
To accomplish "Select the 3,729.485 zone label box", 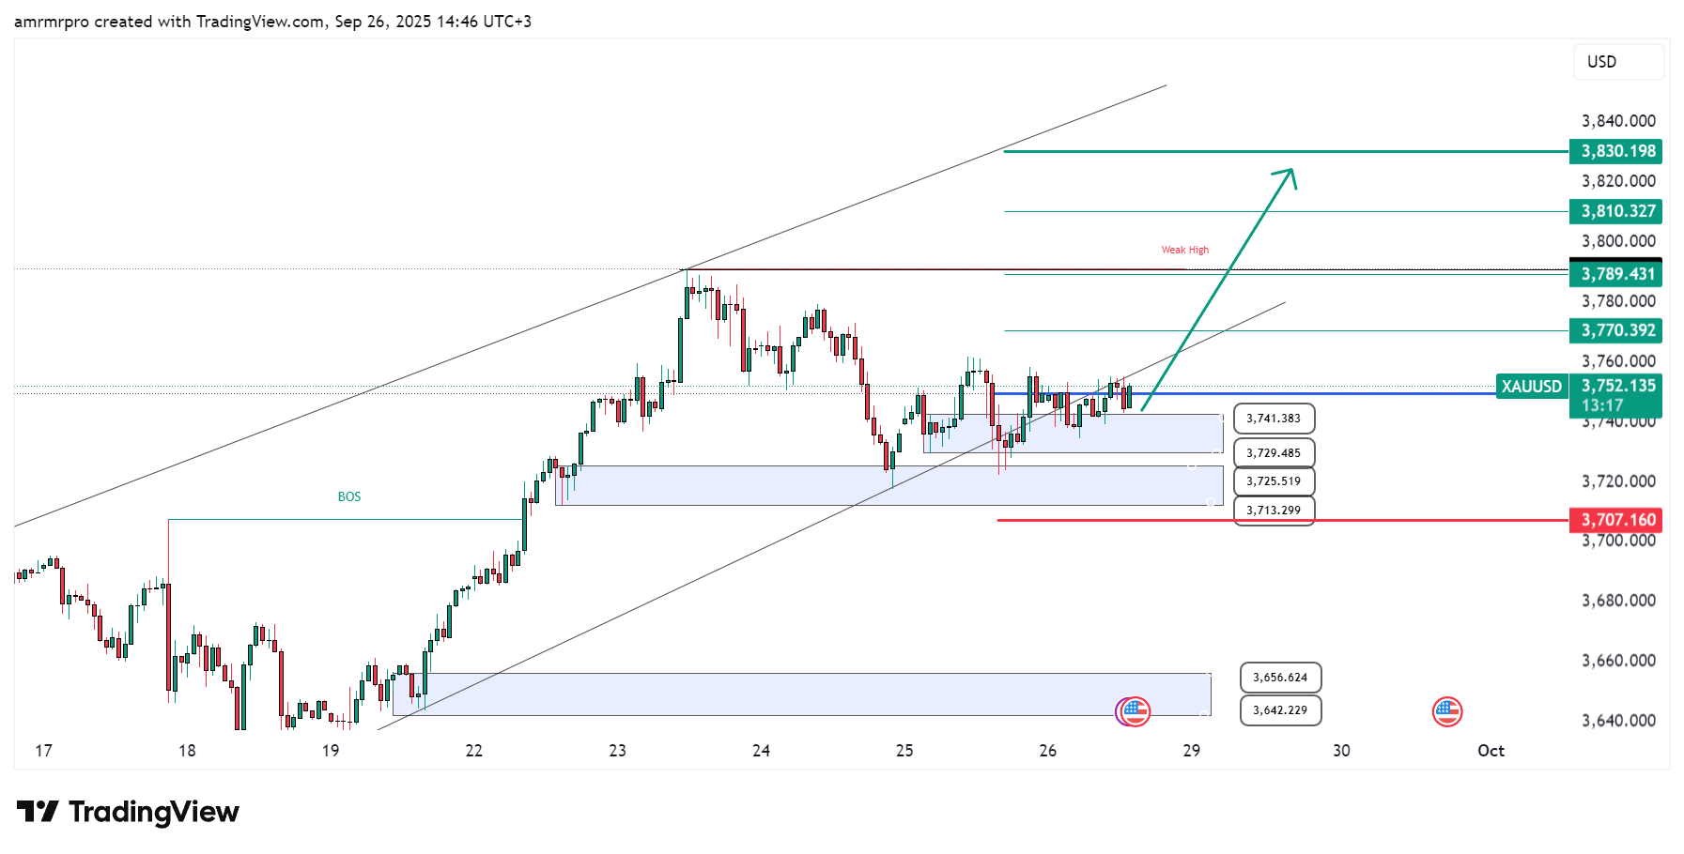I will 1274,453.
